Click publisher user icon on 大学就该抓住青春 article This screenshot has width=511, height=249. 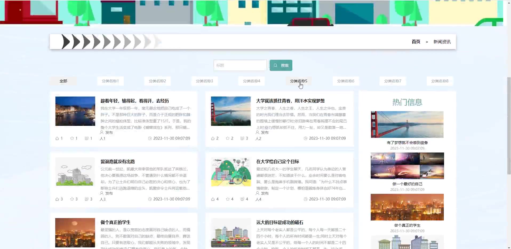(257, 132)
